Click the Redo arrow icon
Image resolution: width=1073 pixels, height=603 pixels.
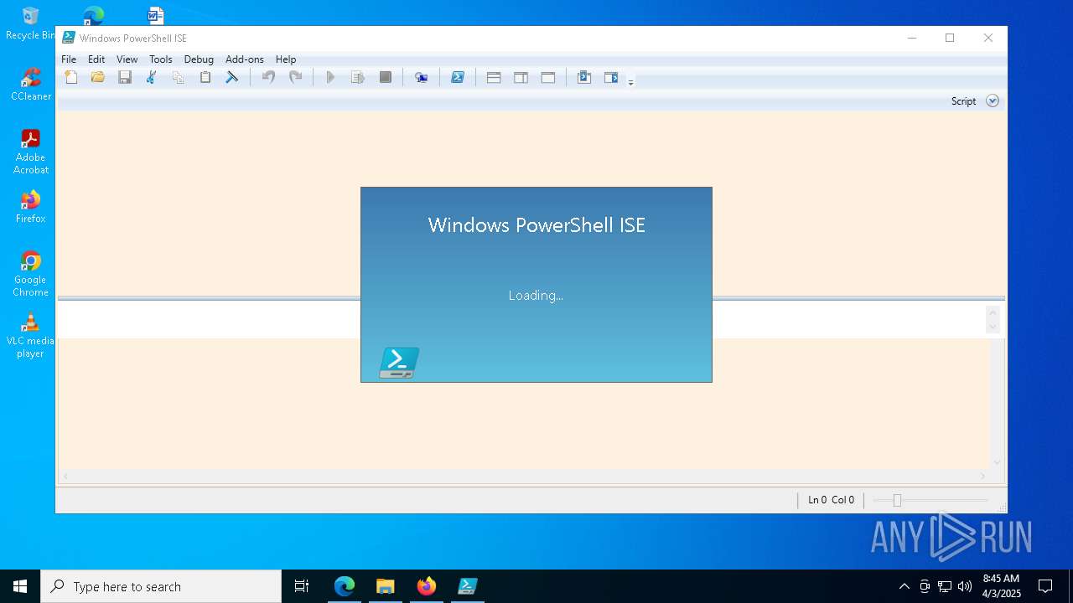[x=295, y=78]
